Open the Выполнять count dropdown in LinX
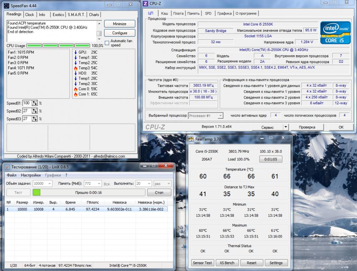The height and width of the screenshot is (271, 357). coord(144,184)
